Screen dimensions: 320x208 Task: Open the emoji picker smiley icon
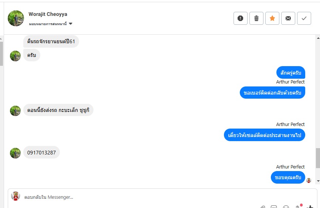coord(286,207)
